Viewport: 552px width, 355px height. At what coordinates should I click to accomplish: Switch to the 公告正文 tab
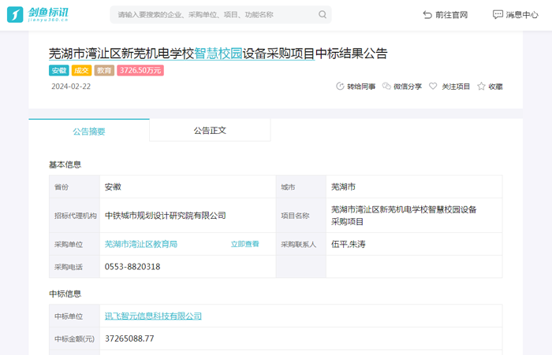(x=210, y=131)
